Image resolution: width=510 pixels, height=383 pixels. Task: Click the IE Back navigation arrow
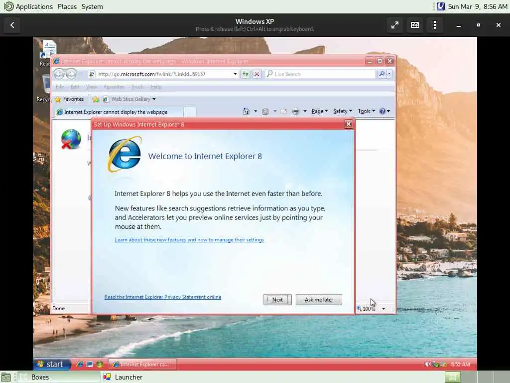click(x=59, y=74)
